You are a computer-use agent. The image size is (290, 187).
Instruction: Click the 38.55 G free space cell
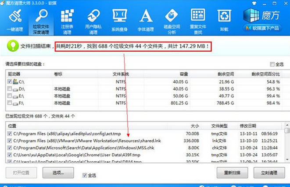coord(226,89)
